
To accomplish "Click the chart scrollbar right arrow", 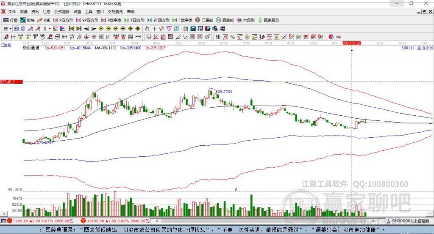I will [373, 221].
